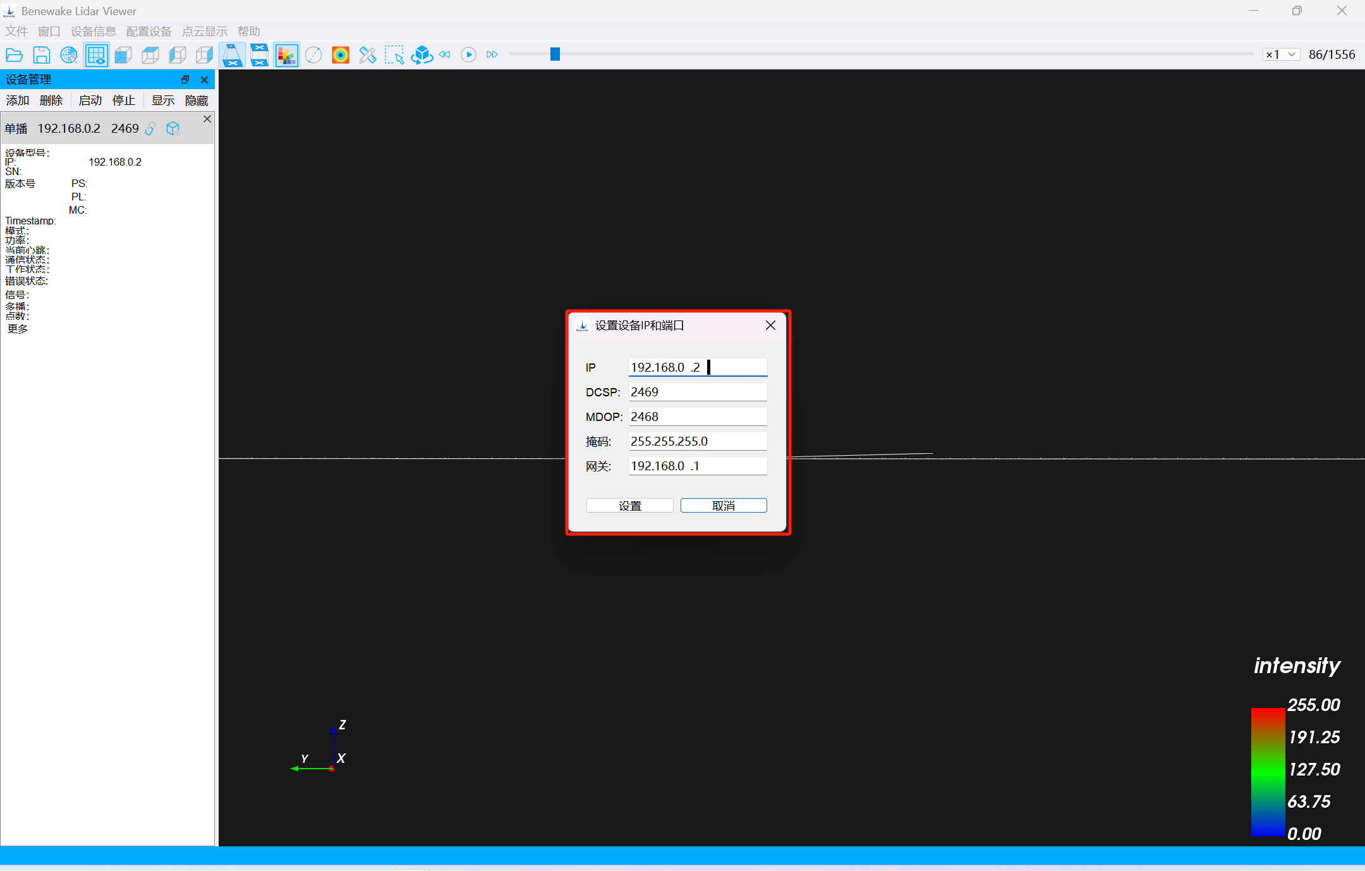Open the 文件 menu
This screenshot has height=871, width=1365.
click(x=16, y=32)
